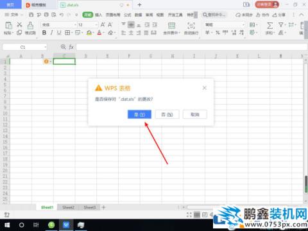
Task: Switch to the Formulas ribbon tab
Action: [x=128, y=15]
